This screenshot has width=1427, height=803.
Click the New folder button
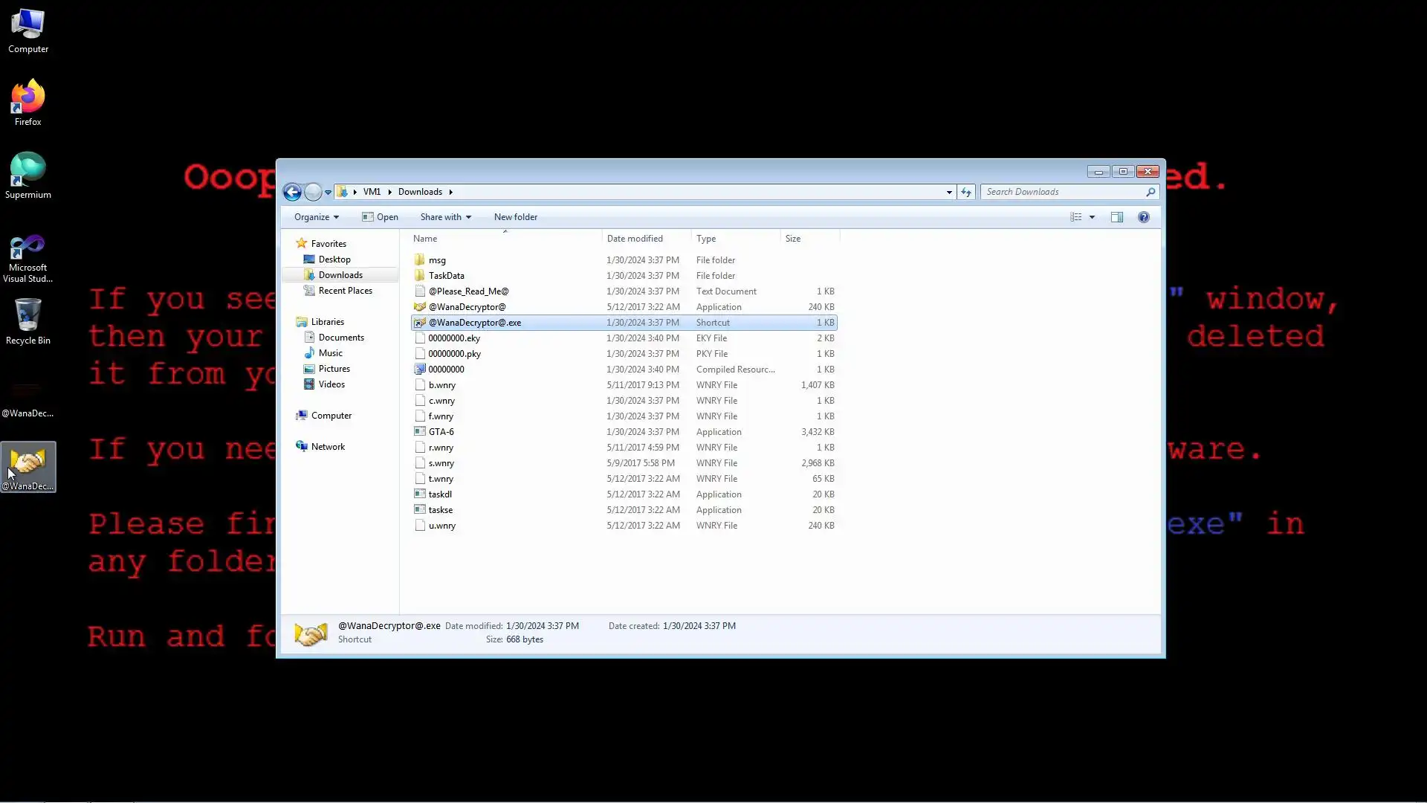click(515, 217)
